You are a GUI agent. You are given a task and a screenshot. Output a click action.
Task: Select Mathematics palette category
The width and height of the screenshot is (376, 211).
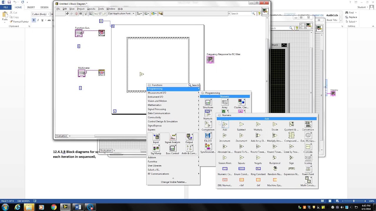point(173,105)
